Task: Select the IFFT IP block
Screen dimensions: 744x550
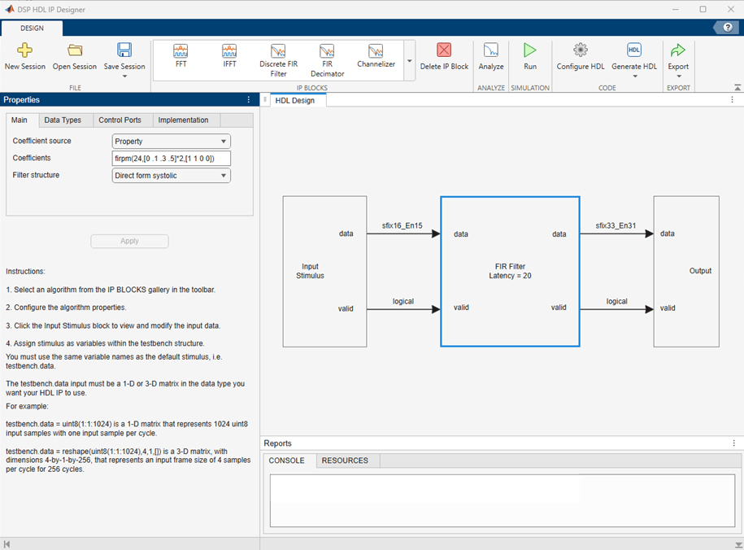Action: point(229,55)
